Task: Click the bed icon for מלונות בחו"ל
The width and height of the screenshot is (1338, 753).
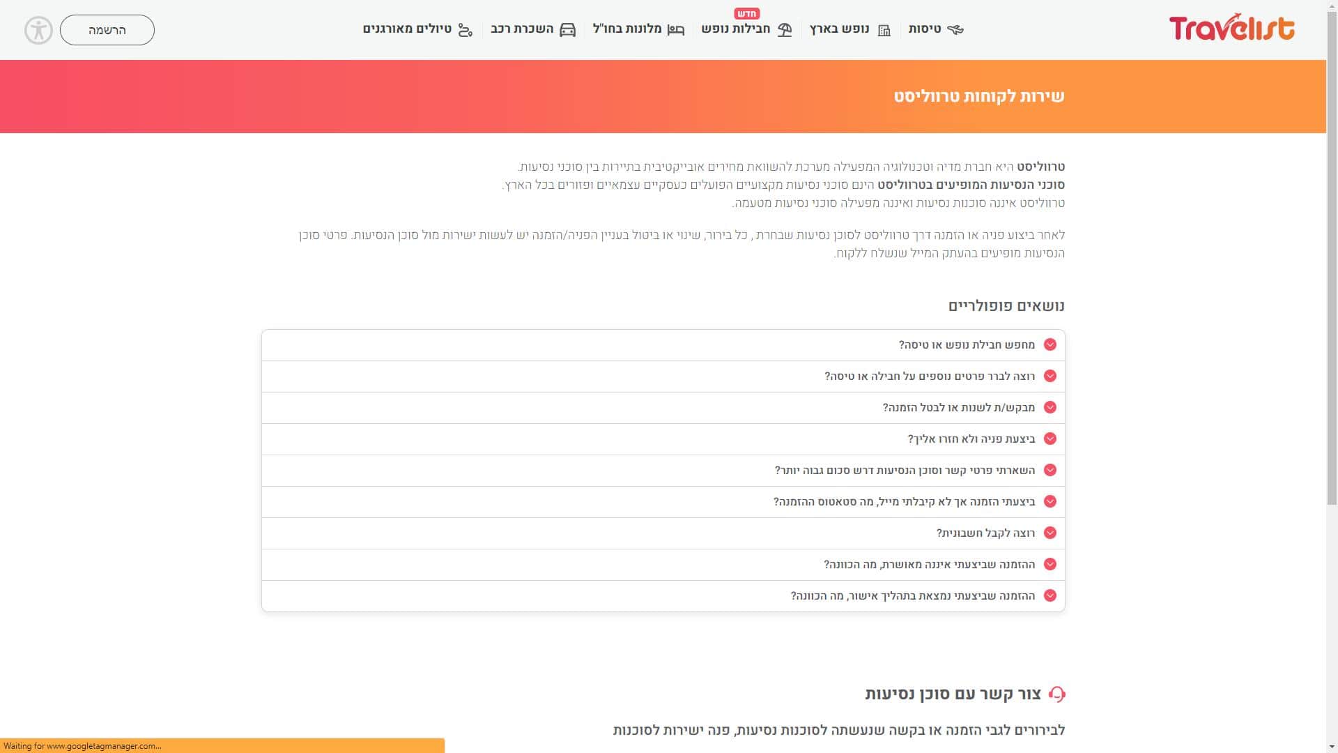Action: pos(675,30)
